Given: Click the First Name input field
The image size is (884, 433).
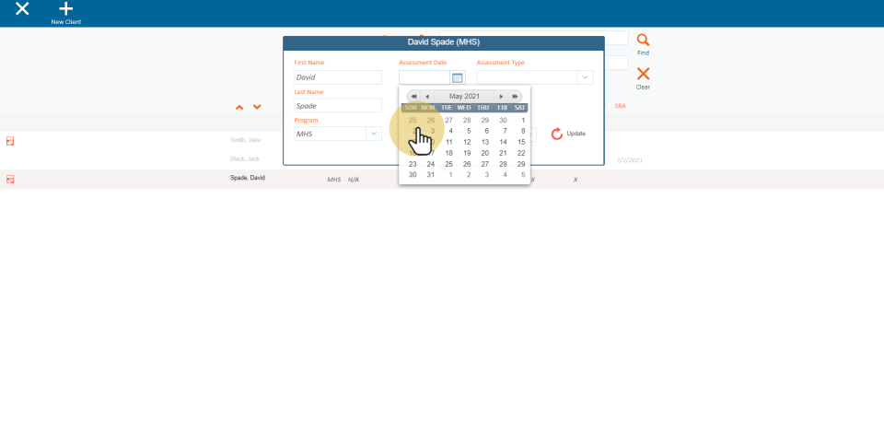Looking at the screenshot, I should 337,77.
